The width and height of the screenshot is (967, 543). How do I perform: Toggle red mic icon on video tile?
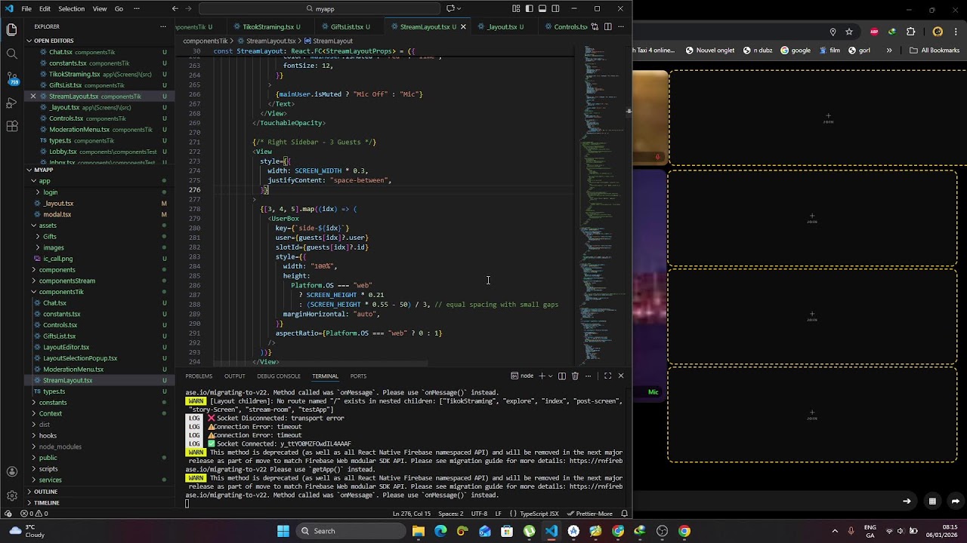pos(658,158)
